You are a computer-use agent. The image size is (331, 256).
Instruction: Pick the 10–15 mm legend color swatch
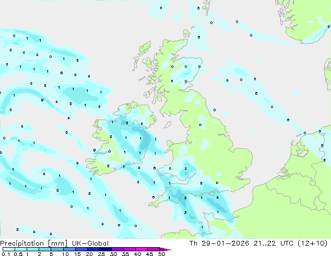(x=69, y=249)
